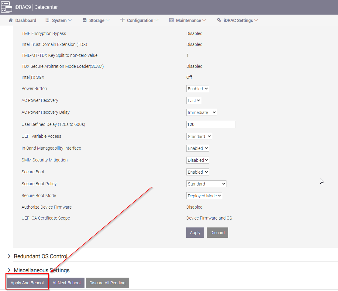Open the Power Button dropdown
The image size is (338, 291).
click(x=198, y=89)
